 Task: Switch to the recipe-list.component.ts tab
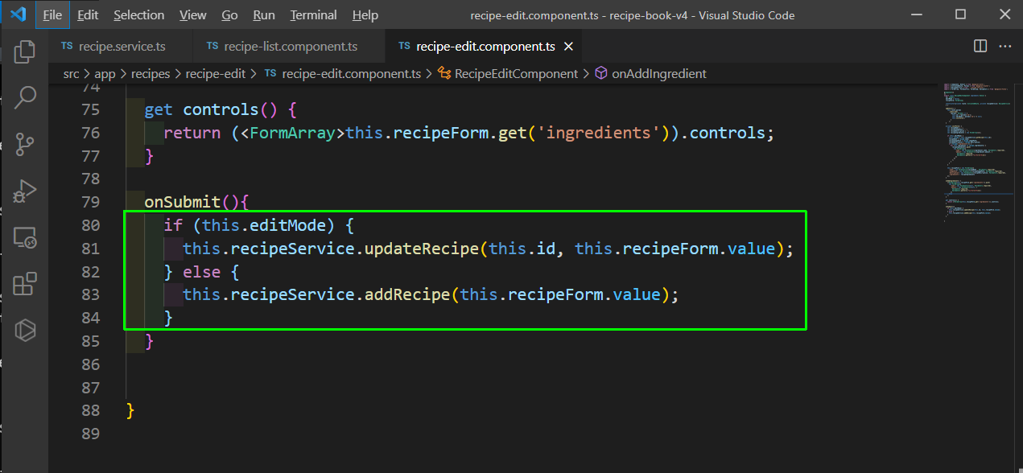coord(289,47)
